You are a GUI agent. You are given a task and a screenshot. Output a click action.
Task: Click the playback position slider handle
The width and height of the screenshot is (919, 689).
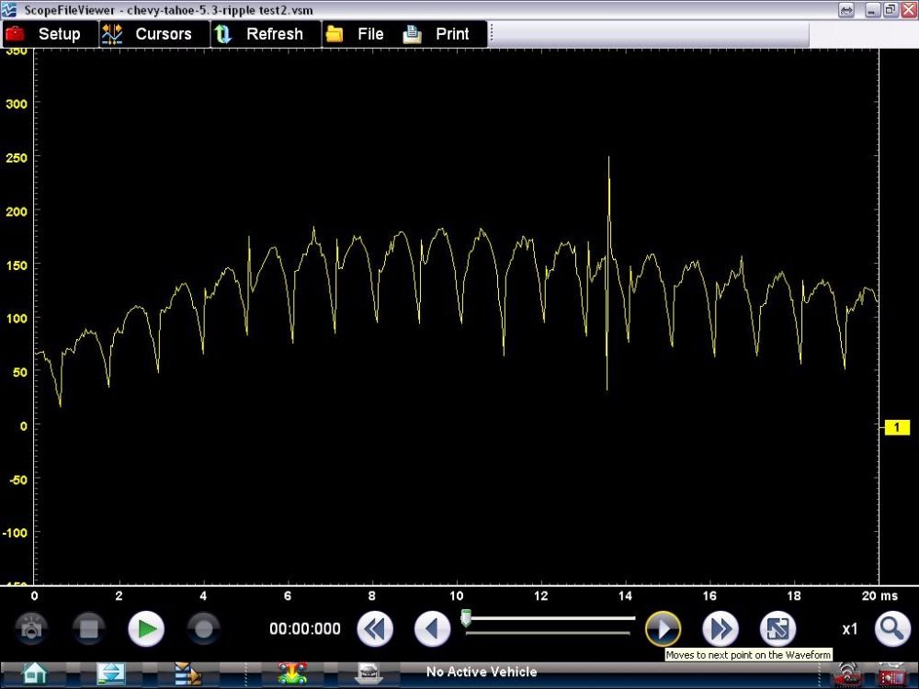coord(466,619)
